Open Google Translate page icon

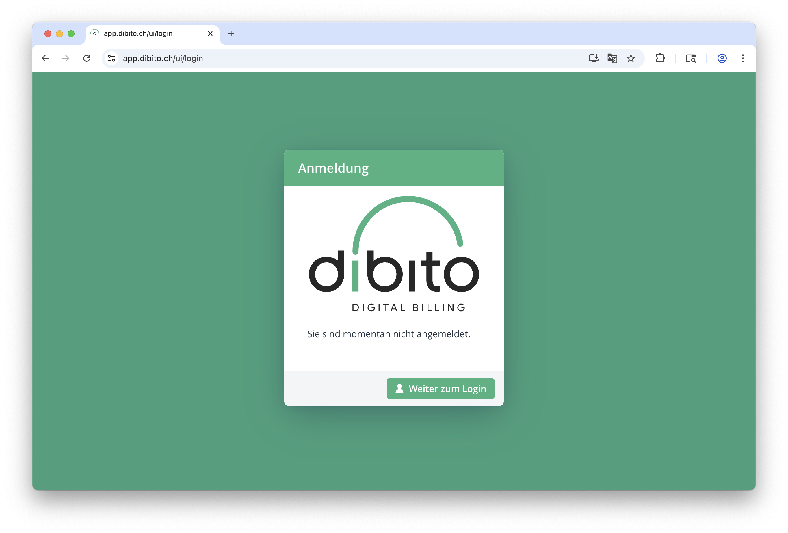(612, 58)
